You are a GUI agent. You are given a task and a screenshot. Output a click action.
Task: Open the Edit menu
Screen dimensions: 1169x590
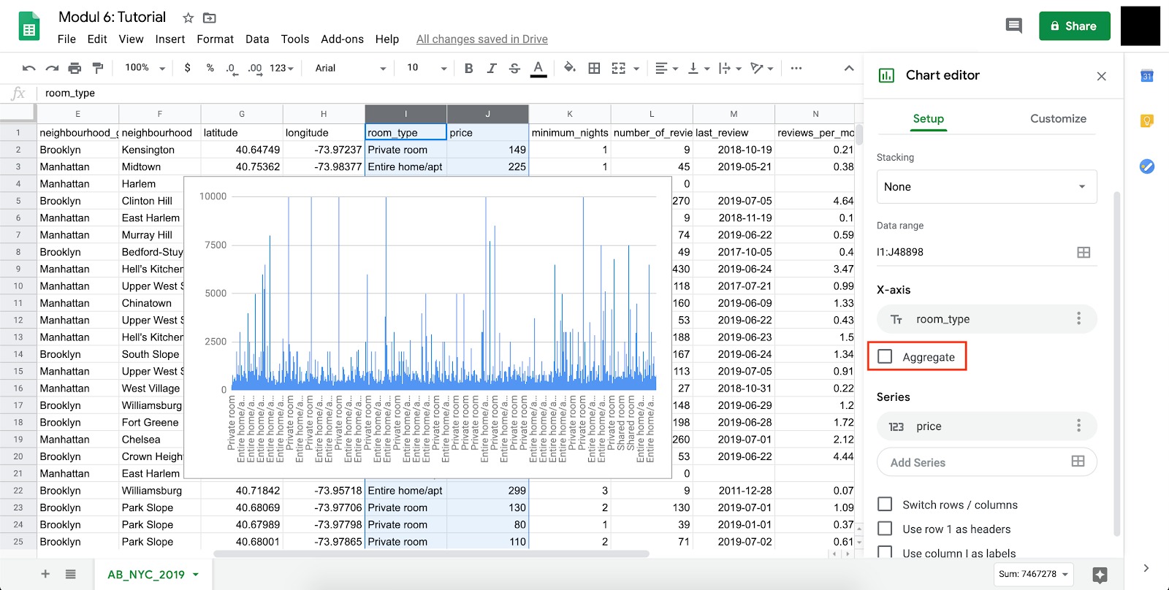pos(97,39)
